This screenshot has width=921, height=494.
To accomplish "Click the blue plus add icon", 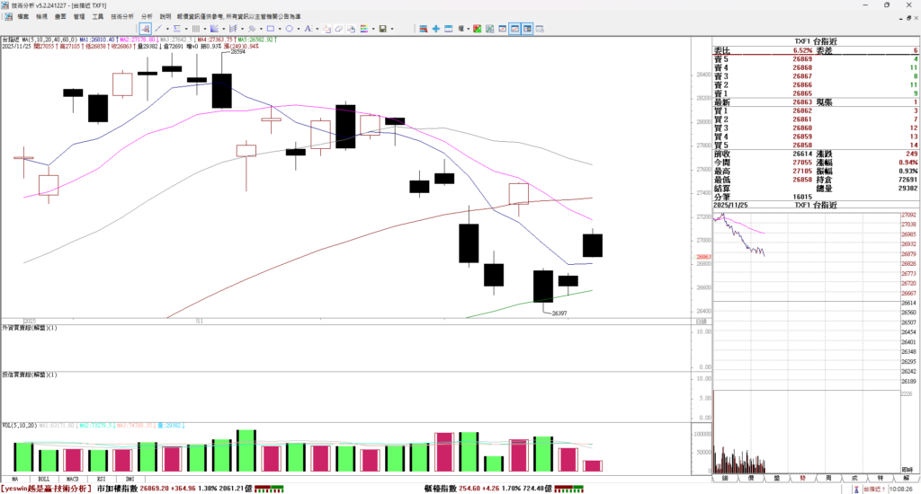I will pyautogui.click(x=435, y=29).
